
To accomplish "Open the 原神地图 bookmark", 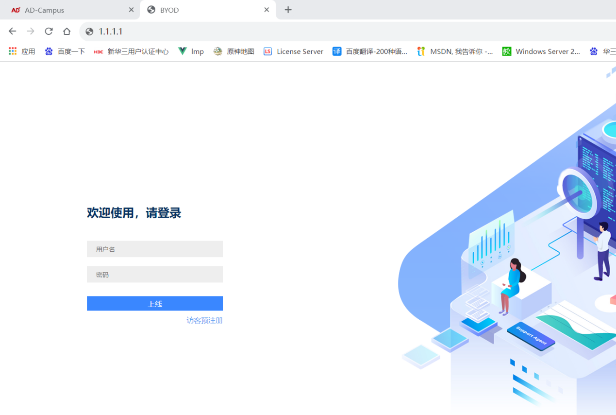I will pyautogui.click(x=234, y=52).
